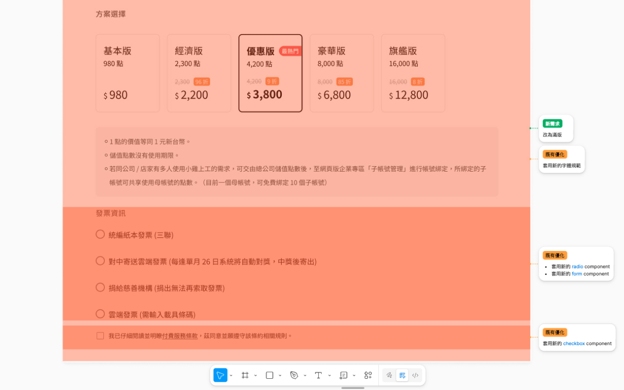The height and width of the screenshot is (390, 624).
Task: Click the 1 點的價值等同 1 元新台幣 line
Action: pyautogui.click(x=150, y=142)
